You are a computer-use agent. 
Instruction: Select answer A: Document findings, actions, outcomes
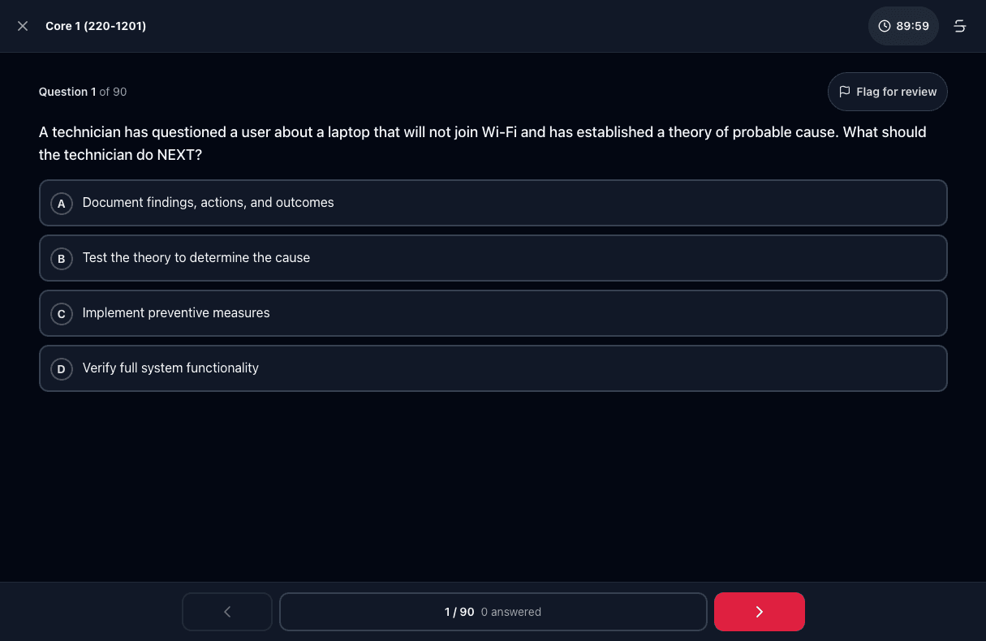[x=493, y=203]
